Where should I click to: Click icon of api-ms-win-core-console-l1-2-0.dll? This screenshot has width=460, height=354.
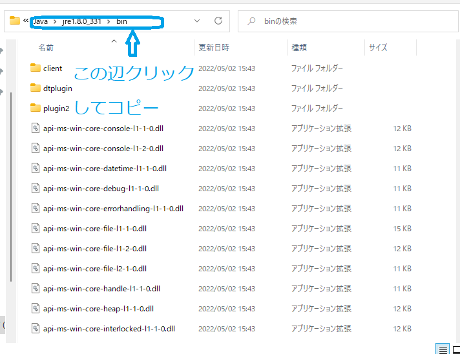pos(36,148)
